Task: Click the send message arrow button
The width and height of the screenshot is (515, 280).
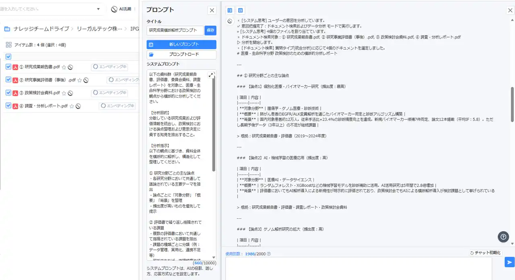Action: 509,262
